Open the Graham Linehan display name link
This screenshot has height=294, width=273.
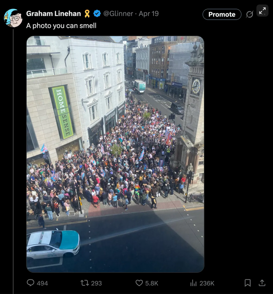[x=54, y=14]
